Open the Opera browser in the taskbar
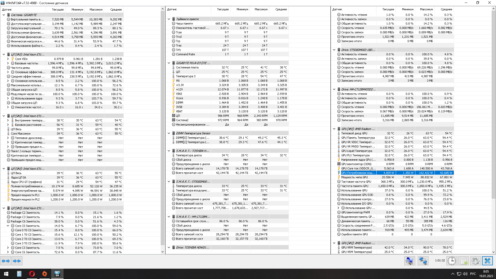 (x=32, y=274)
